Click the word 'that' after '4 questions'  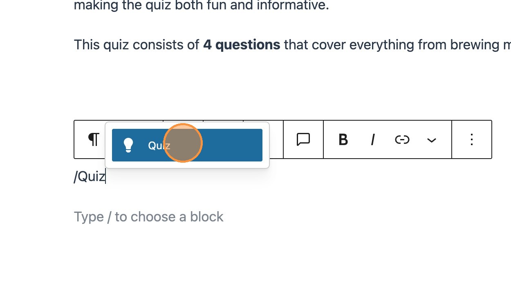(x=296, y=45)
